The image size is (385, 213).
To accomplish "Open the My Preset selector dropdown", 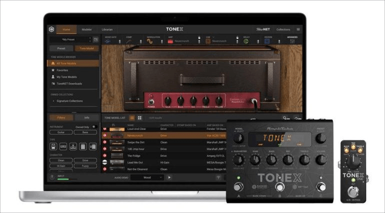I will pos(70,39).
